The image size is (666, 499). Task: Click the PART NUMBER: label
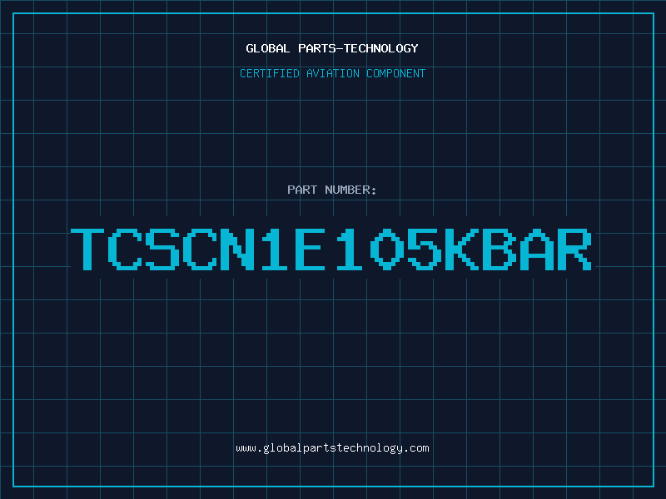[332, 190]
